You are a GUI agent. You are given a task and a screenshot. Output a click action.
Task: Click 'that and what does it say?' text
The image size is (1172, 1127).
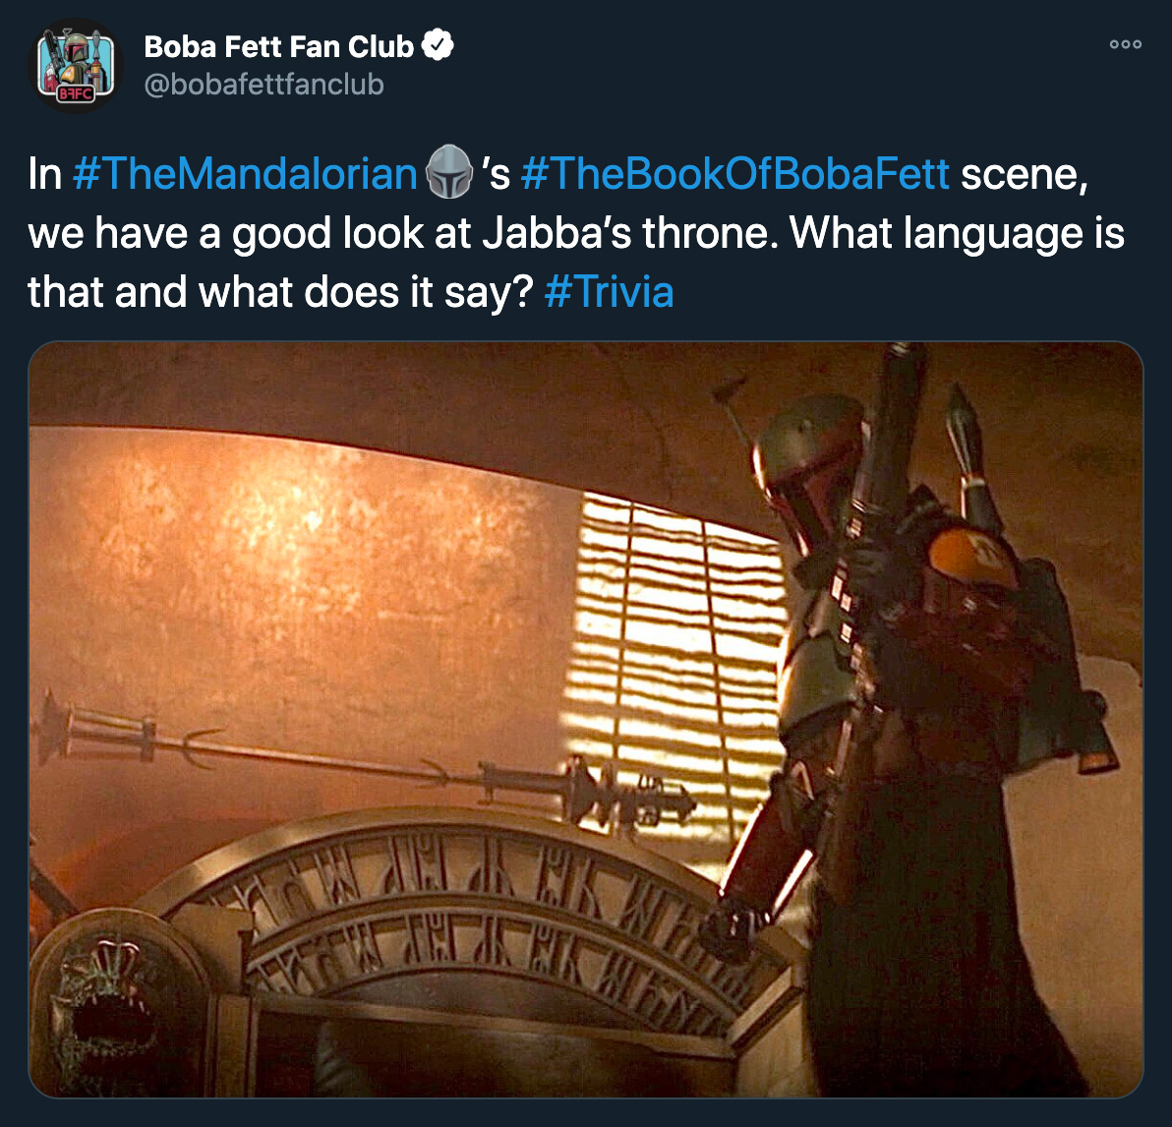pyautogui.click(x=280, y=291)
